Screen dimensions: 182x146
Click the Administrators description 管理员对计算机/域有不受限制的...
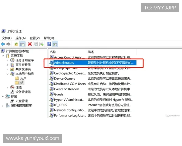(x=110, y=63)
